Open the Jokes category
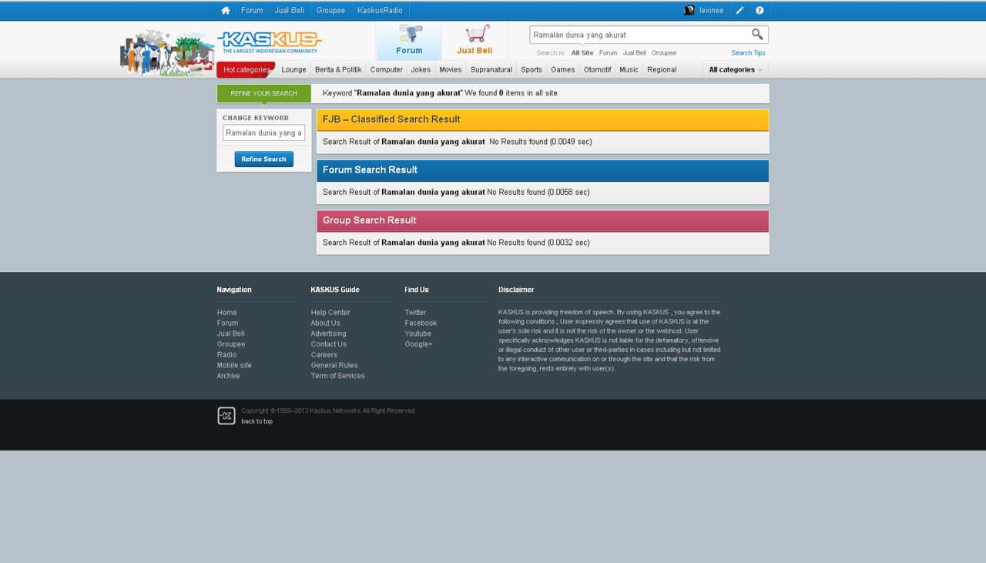This screenshot has width=986, height=563. pos(421,69)
